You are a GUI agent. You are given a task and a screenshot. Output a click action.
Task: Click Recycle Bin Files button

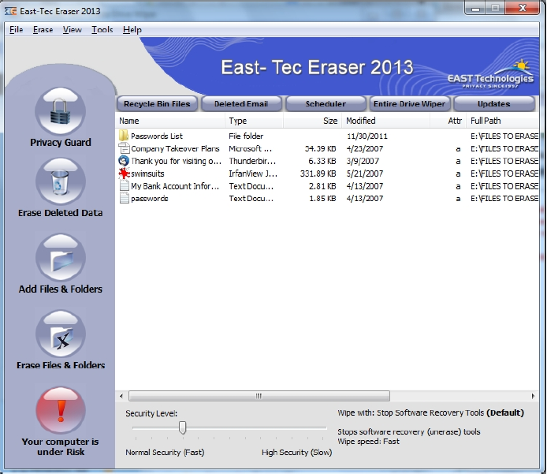pyautogui.click(x=157, y=103)
